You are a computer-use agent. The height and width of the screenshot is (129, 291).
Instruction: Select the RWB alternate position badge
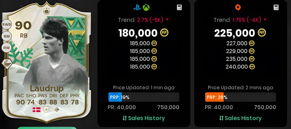7,25
